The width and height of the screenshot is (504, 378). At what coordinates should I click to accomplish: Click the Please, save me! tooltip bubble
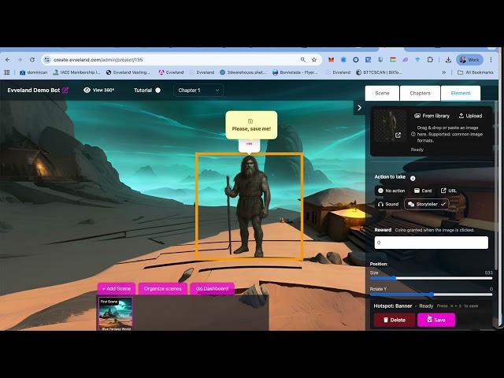tap(251, 125)
